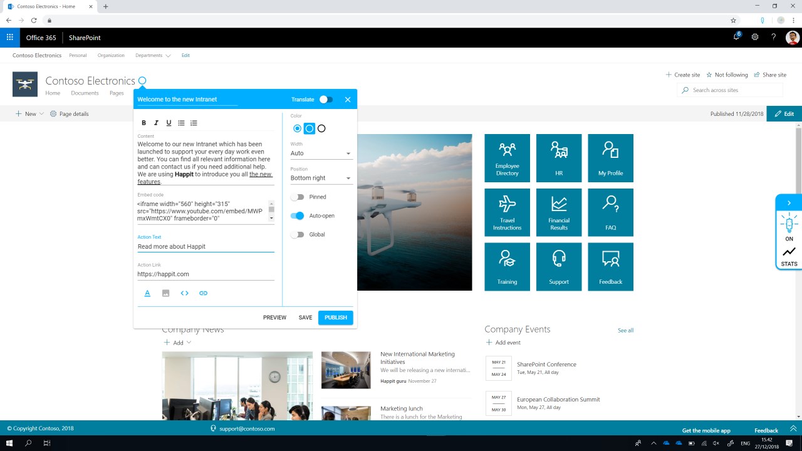Open the Personal navigation item
802x451 pixels.
pos(78,55)
